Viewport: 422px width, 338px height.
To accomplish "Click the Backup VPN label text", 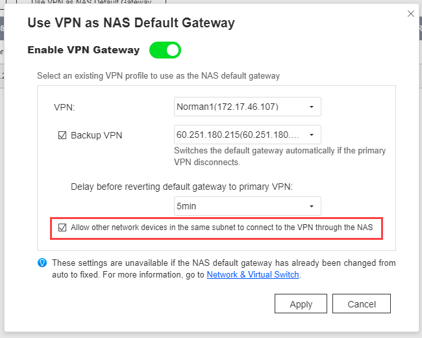I will (x=96, y=135).
